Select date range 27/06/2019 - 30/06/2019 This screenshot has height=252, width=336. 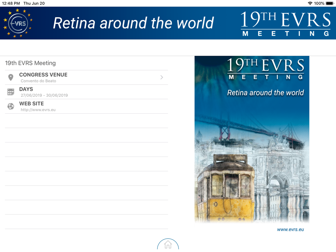pyautogui.click(x=44, y=95)
